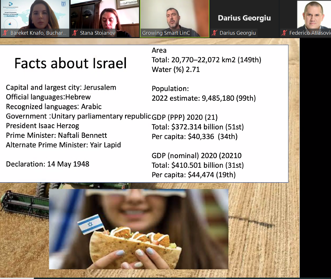Click muted mic icon for Bareket Knafo
The image size is (331, 279).
tap(5, 33)
